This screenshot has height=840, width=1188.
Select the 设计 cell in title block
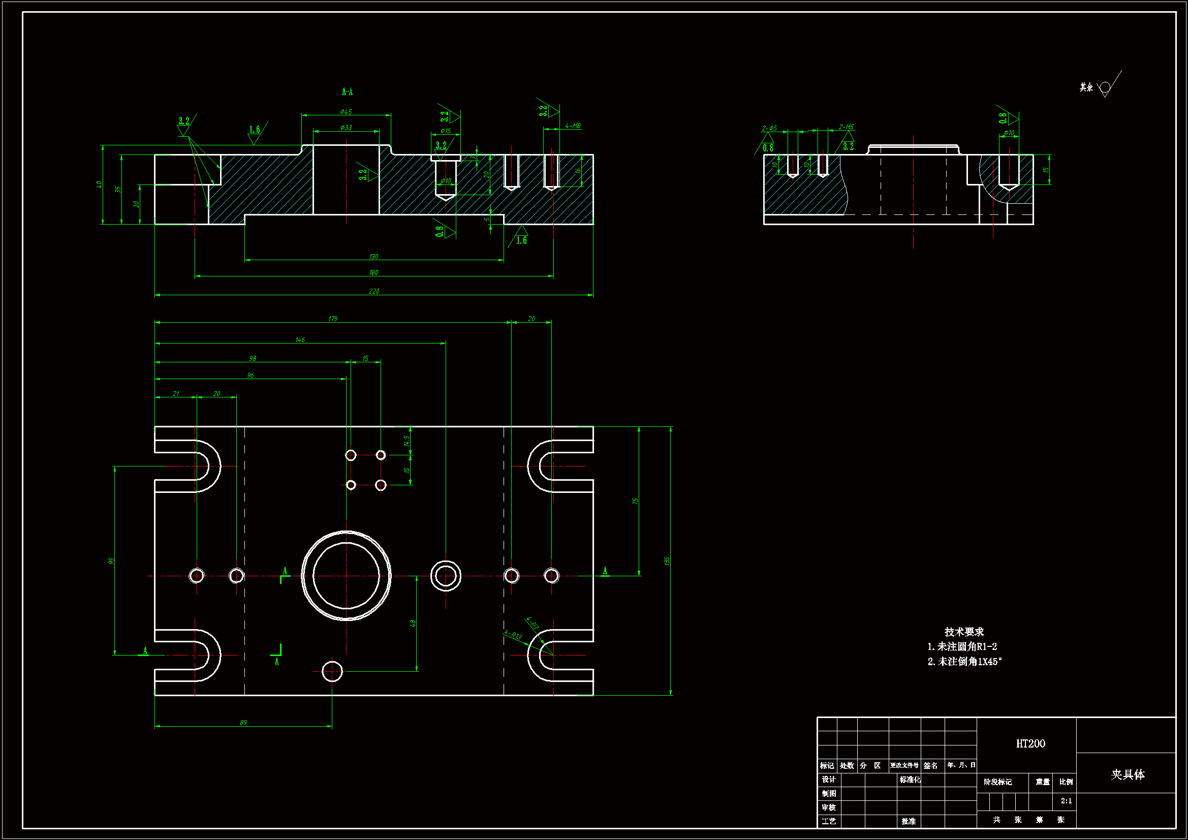(x=828, y=780)
